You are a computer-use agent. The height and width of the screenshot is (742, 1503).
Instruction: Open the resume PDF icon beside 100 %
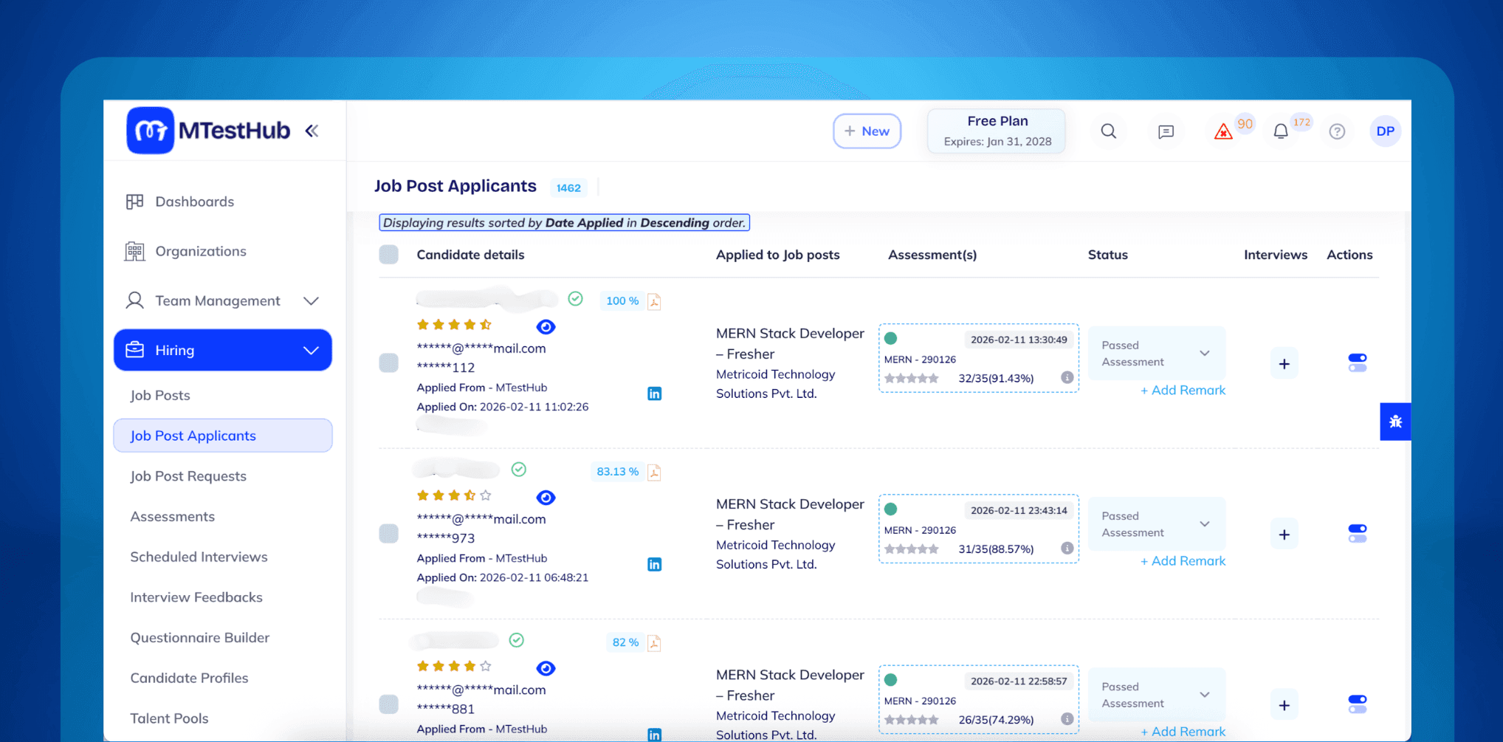654,301
